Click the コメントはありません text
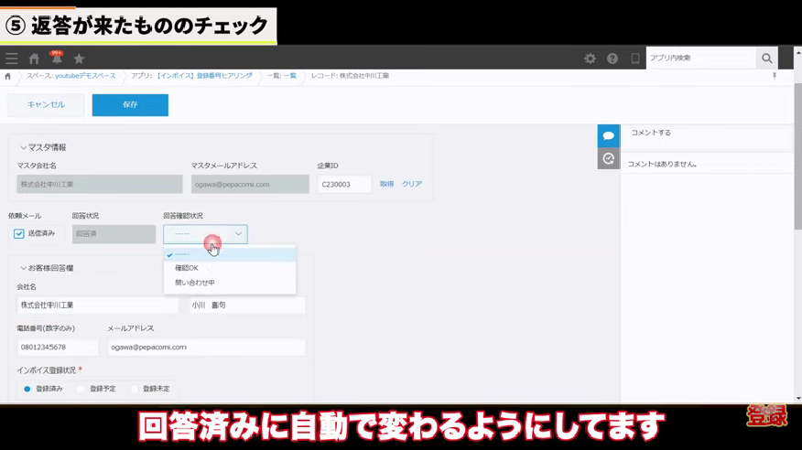This screenshot has width=802, height=450. [x=662, y=165]
